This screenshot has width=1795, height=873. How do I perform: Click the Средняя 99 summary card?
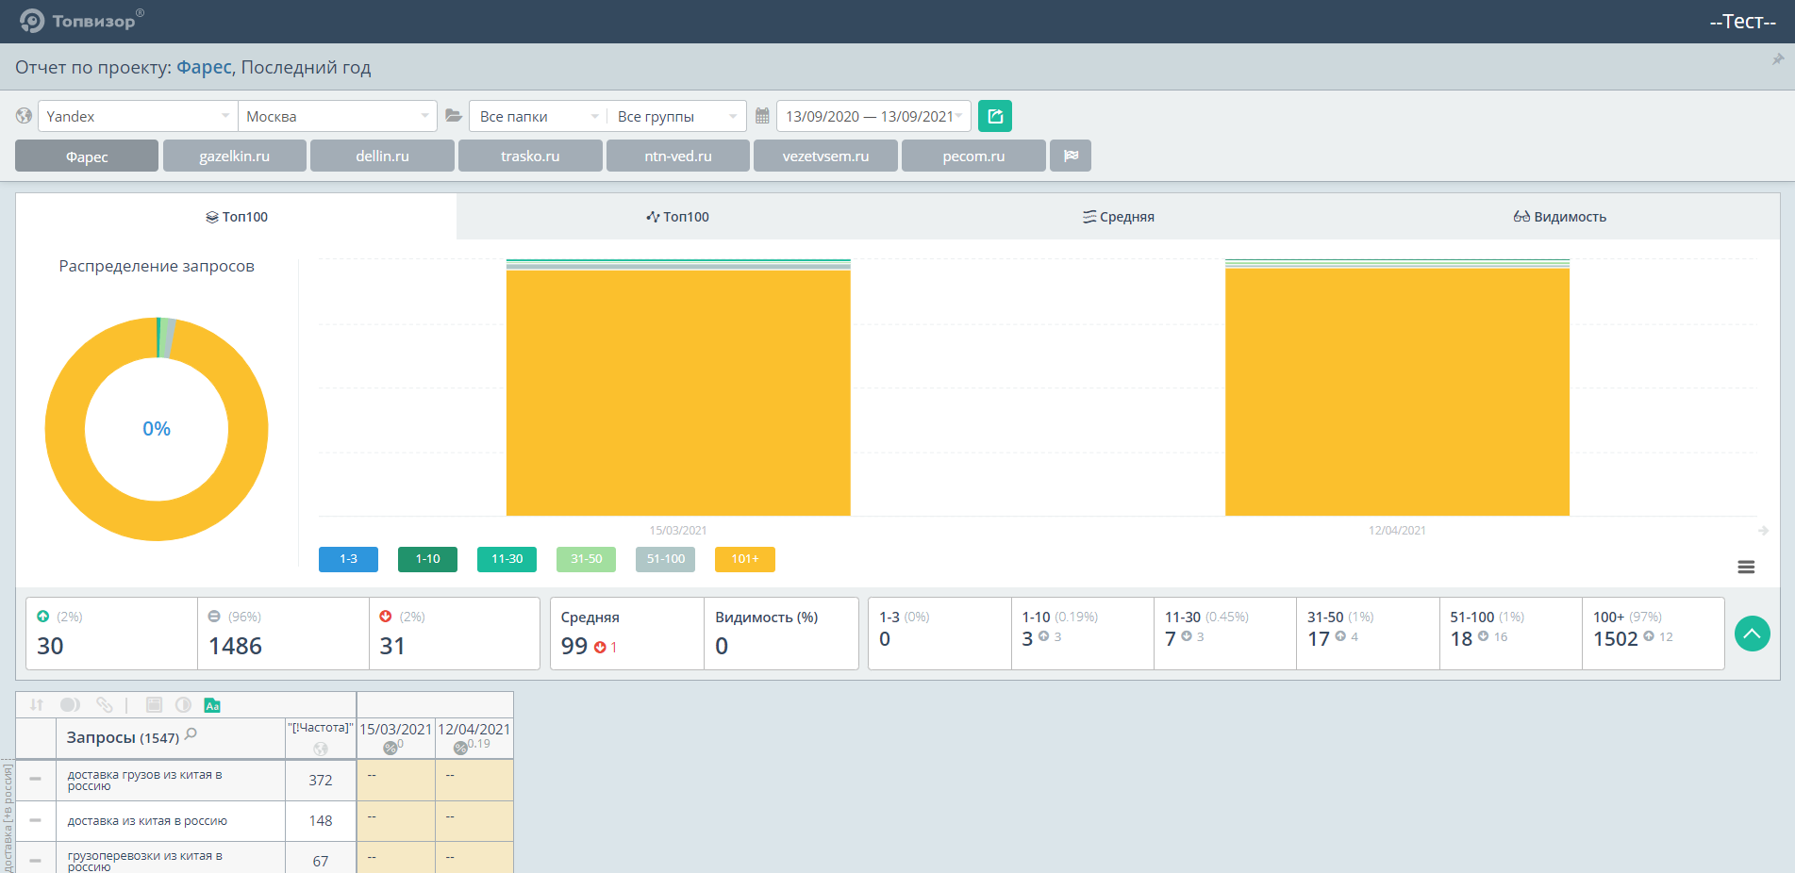point(627,634)
